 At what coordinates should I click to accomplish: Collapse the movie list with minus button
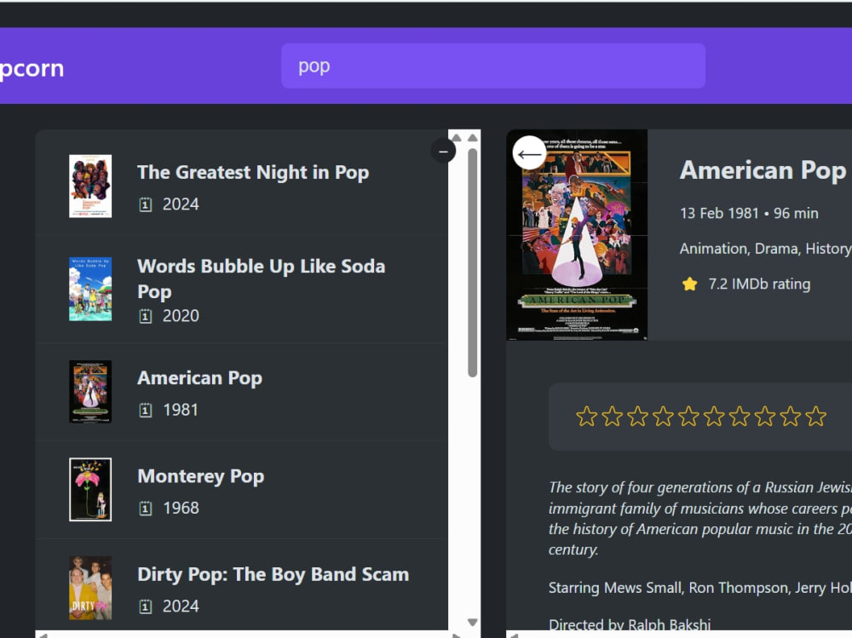[443, 152]
